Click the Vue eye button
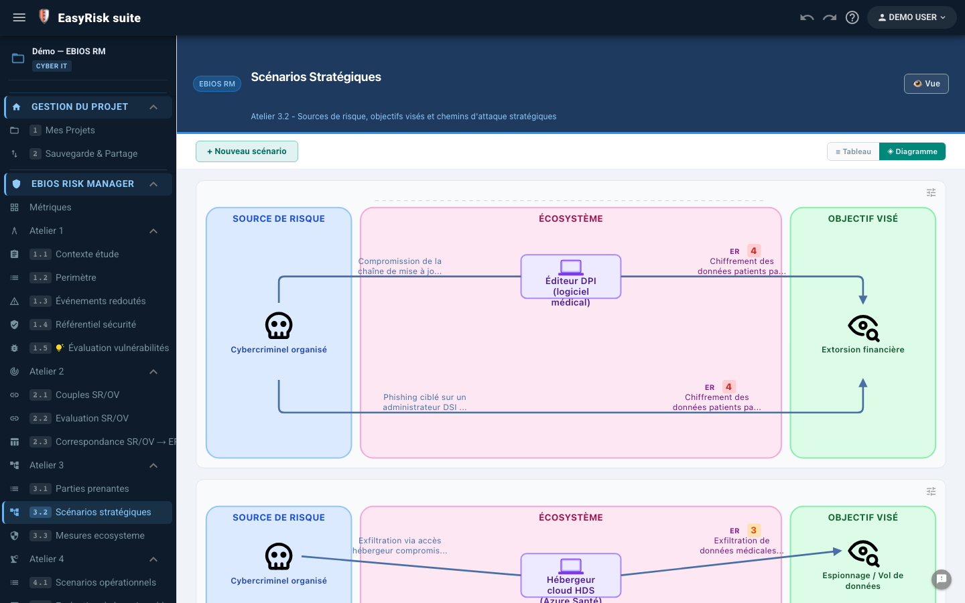965x603 pixels. (x=926, y=84)
